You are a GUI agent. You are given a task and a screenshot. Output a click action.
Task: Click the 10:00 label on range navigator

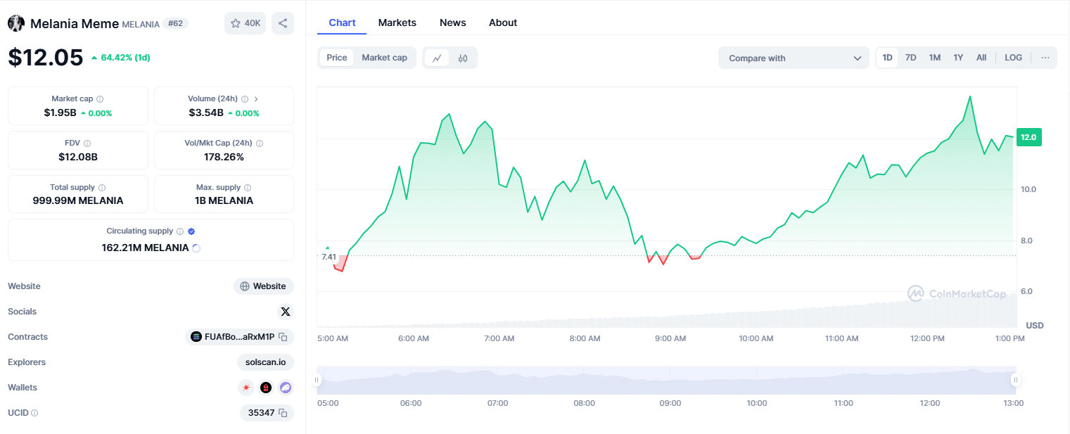[757, 403]
